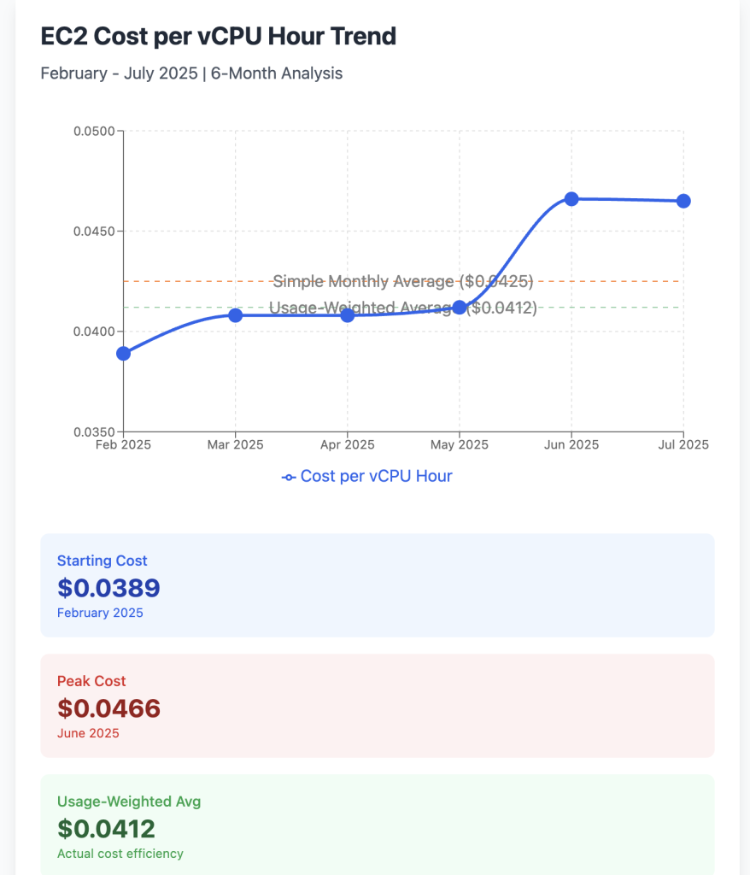The height and width of the screenshot is (875, 750).
Task: Click the February 2025 data point on the line
Action: point(124,354)
